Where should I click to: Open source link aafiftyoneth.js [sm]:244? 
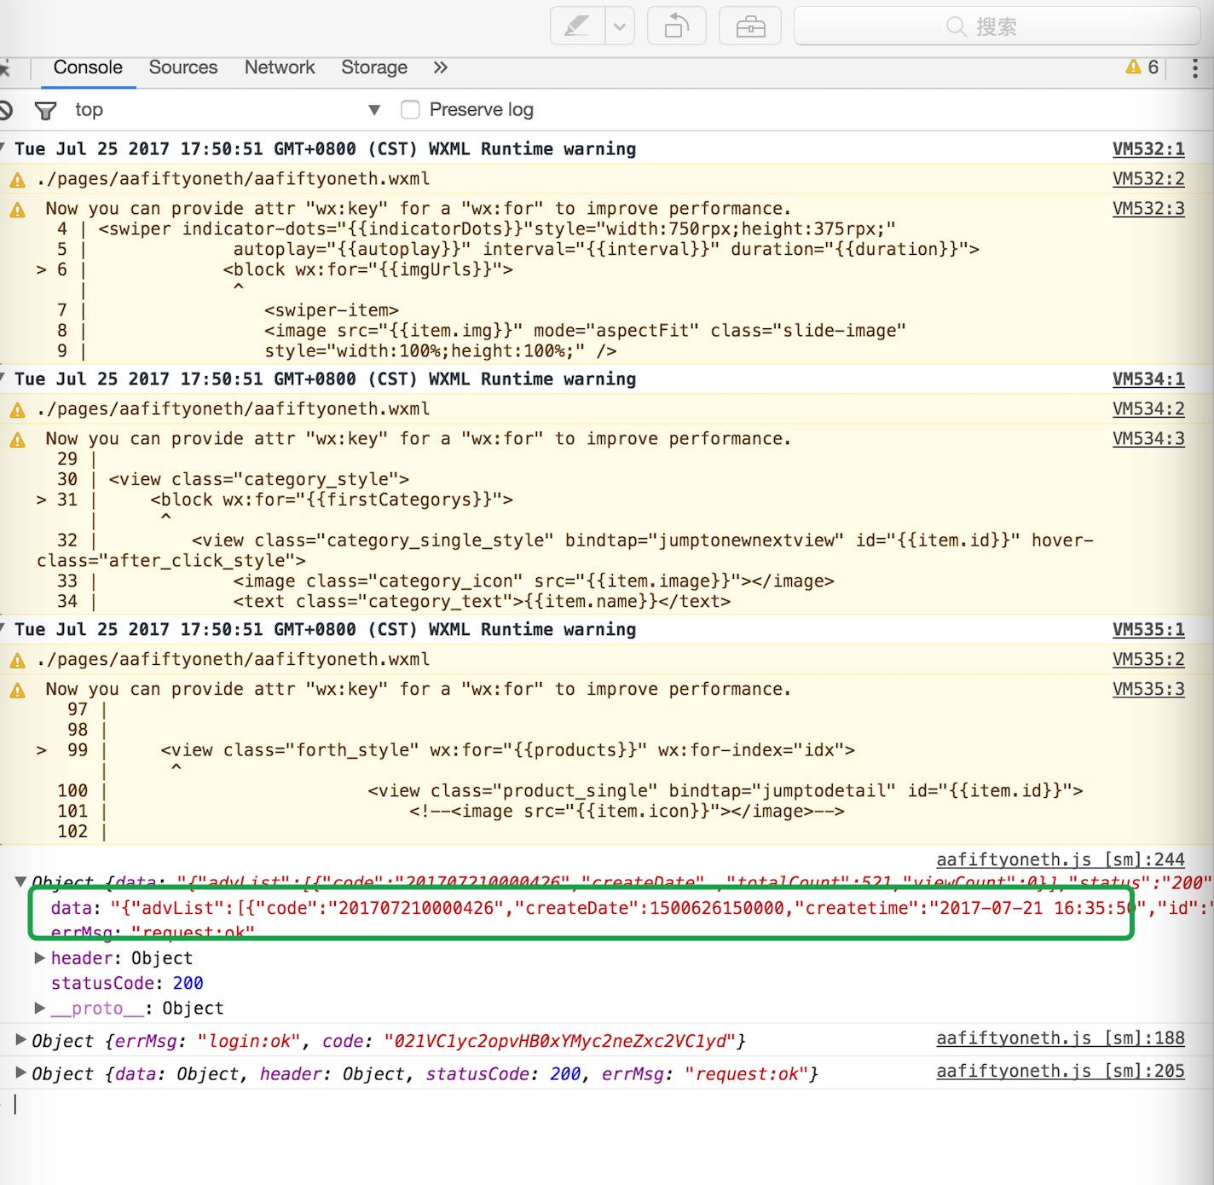coord(1061,860)
